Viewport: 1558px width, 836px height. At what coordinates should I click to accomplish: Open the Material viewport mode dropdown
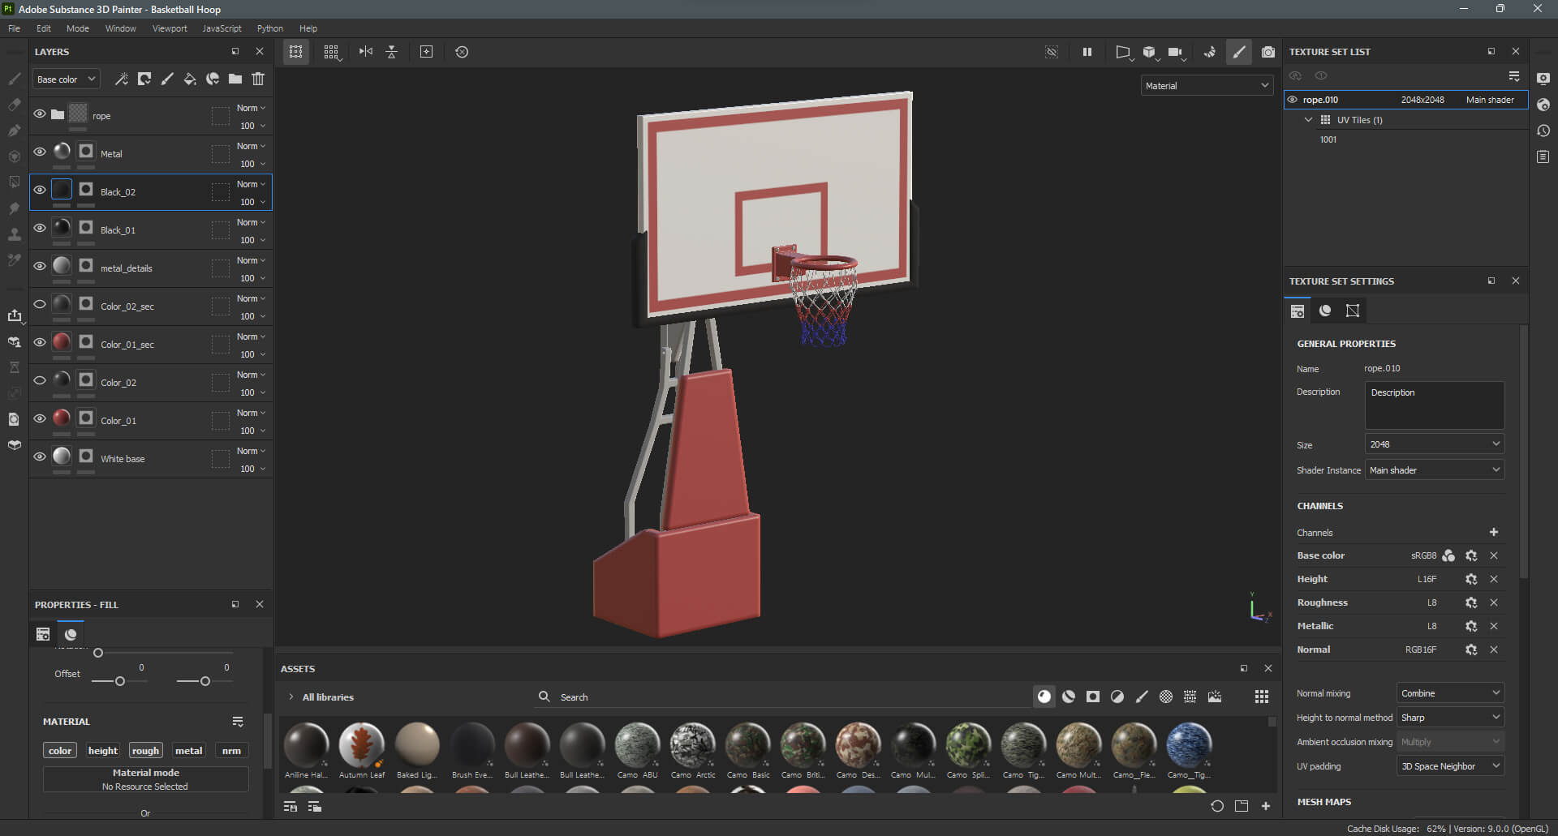click(1206, 86)
